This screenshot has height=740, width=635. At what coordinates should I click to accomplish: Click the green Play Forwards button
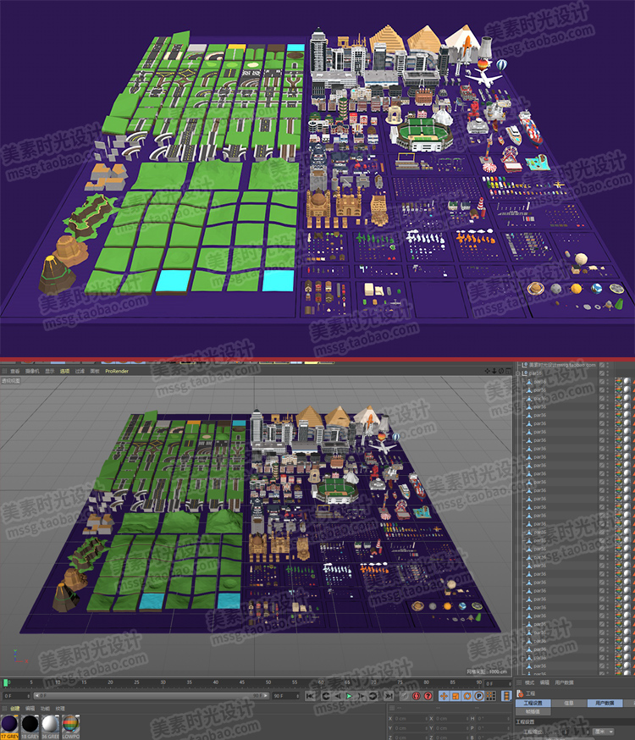pos(349,696)
